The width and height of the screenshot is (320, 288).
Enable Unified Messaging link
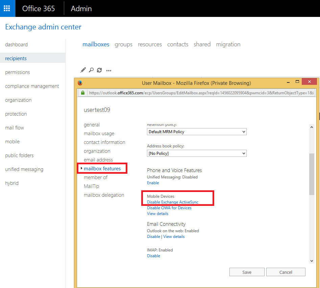[153, 183]
